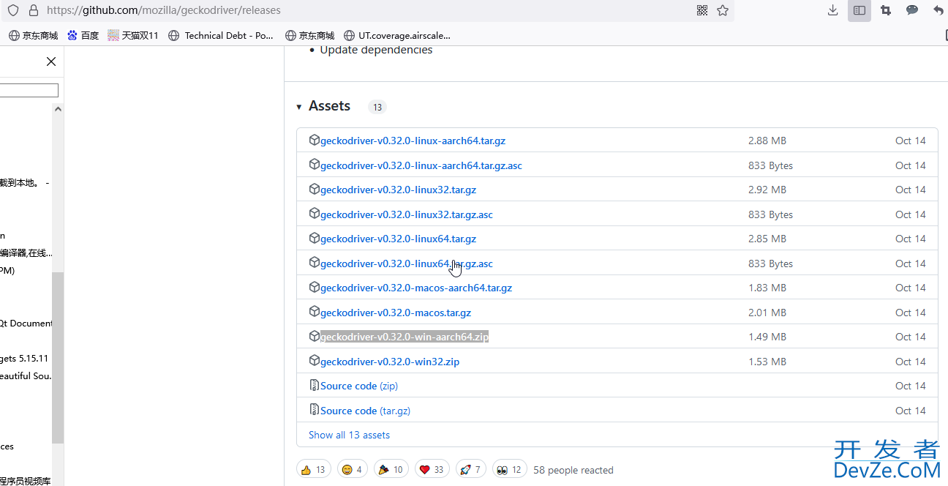Viewport: 948px width, 486px height.
Task: Click the 1.49 MB file size
Action: point(767,337)
